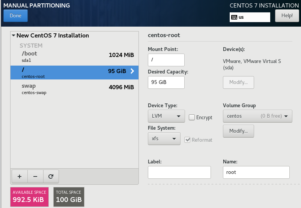The height and width of the screenshot is (208, 301).
Task: Click the keyboard layout icon next to 'us'
Action: coord(234,17)
